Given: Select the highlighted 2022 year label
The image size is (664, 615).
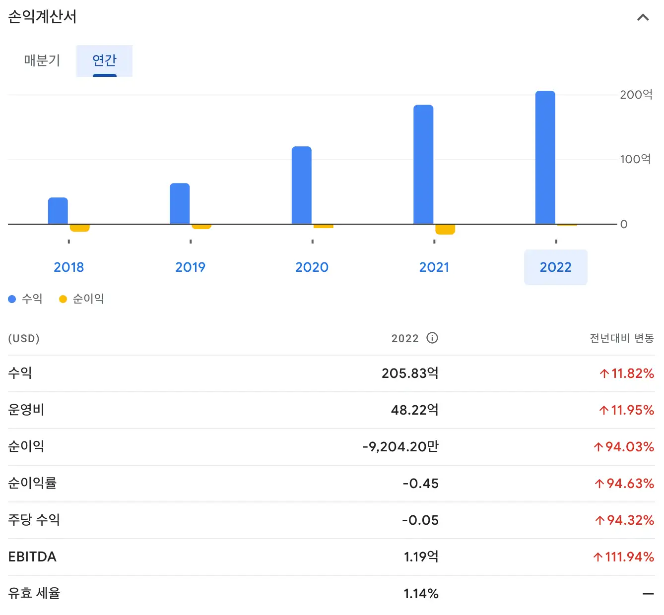Looking at the screenshot, I should [x=555, y=267].
